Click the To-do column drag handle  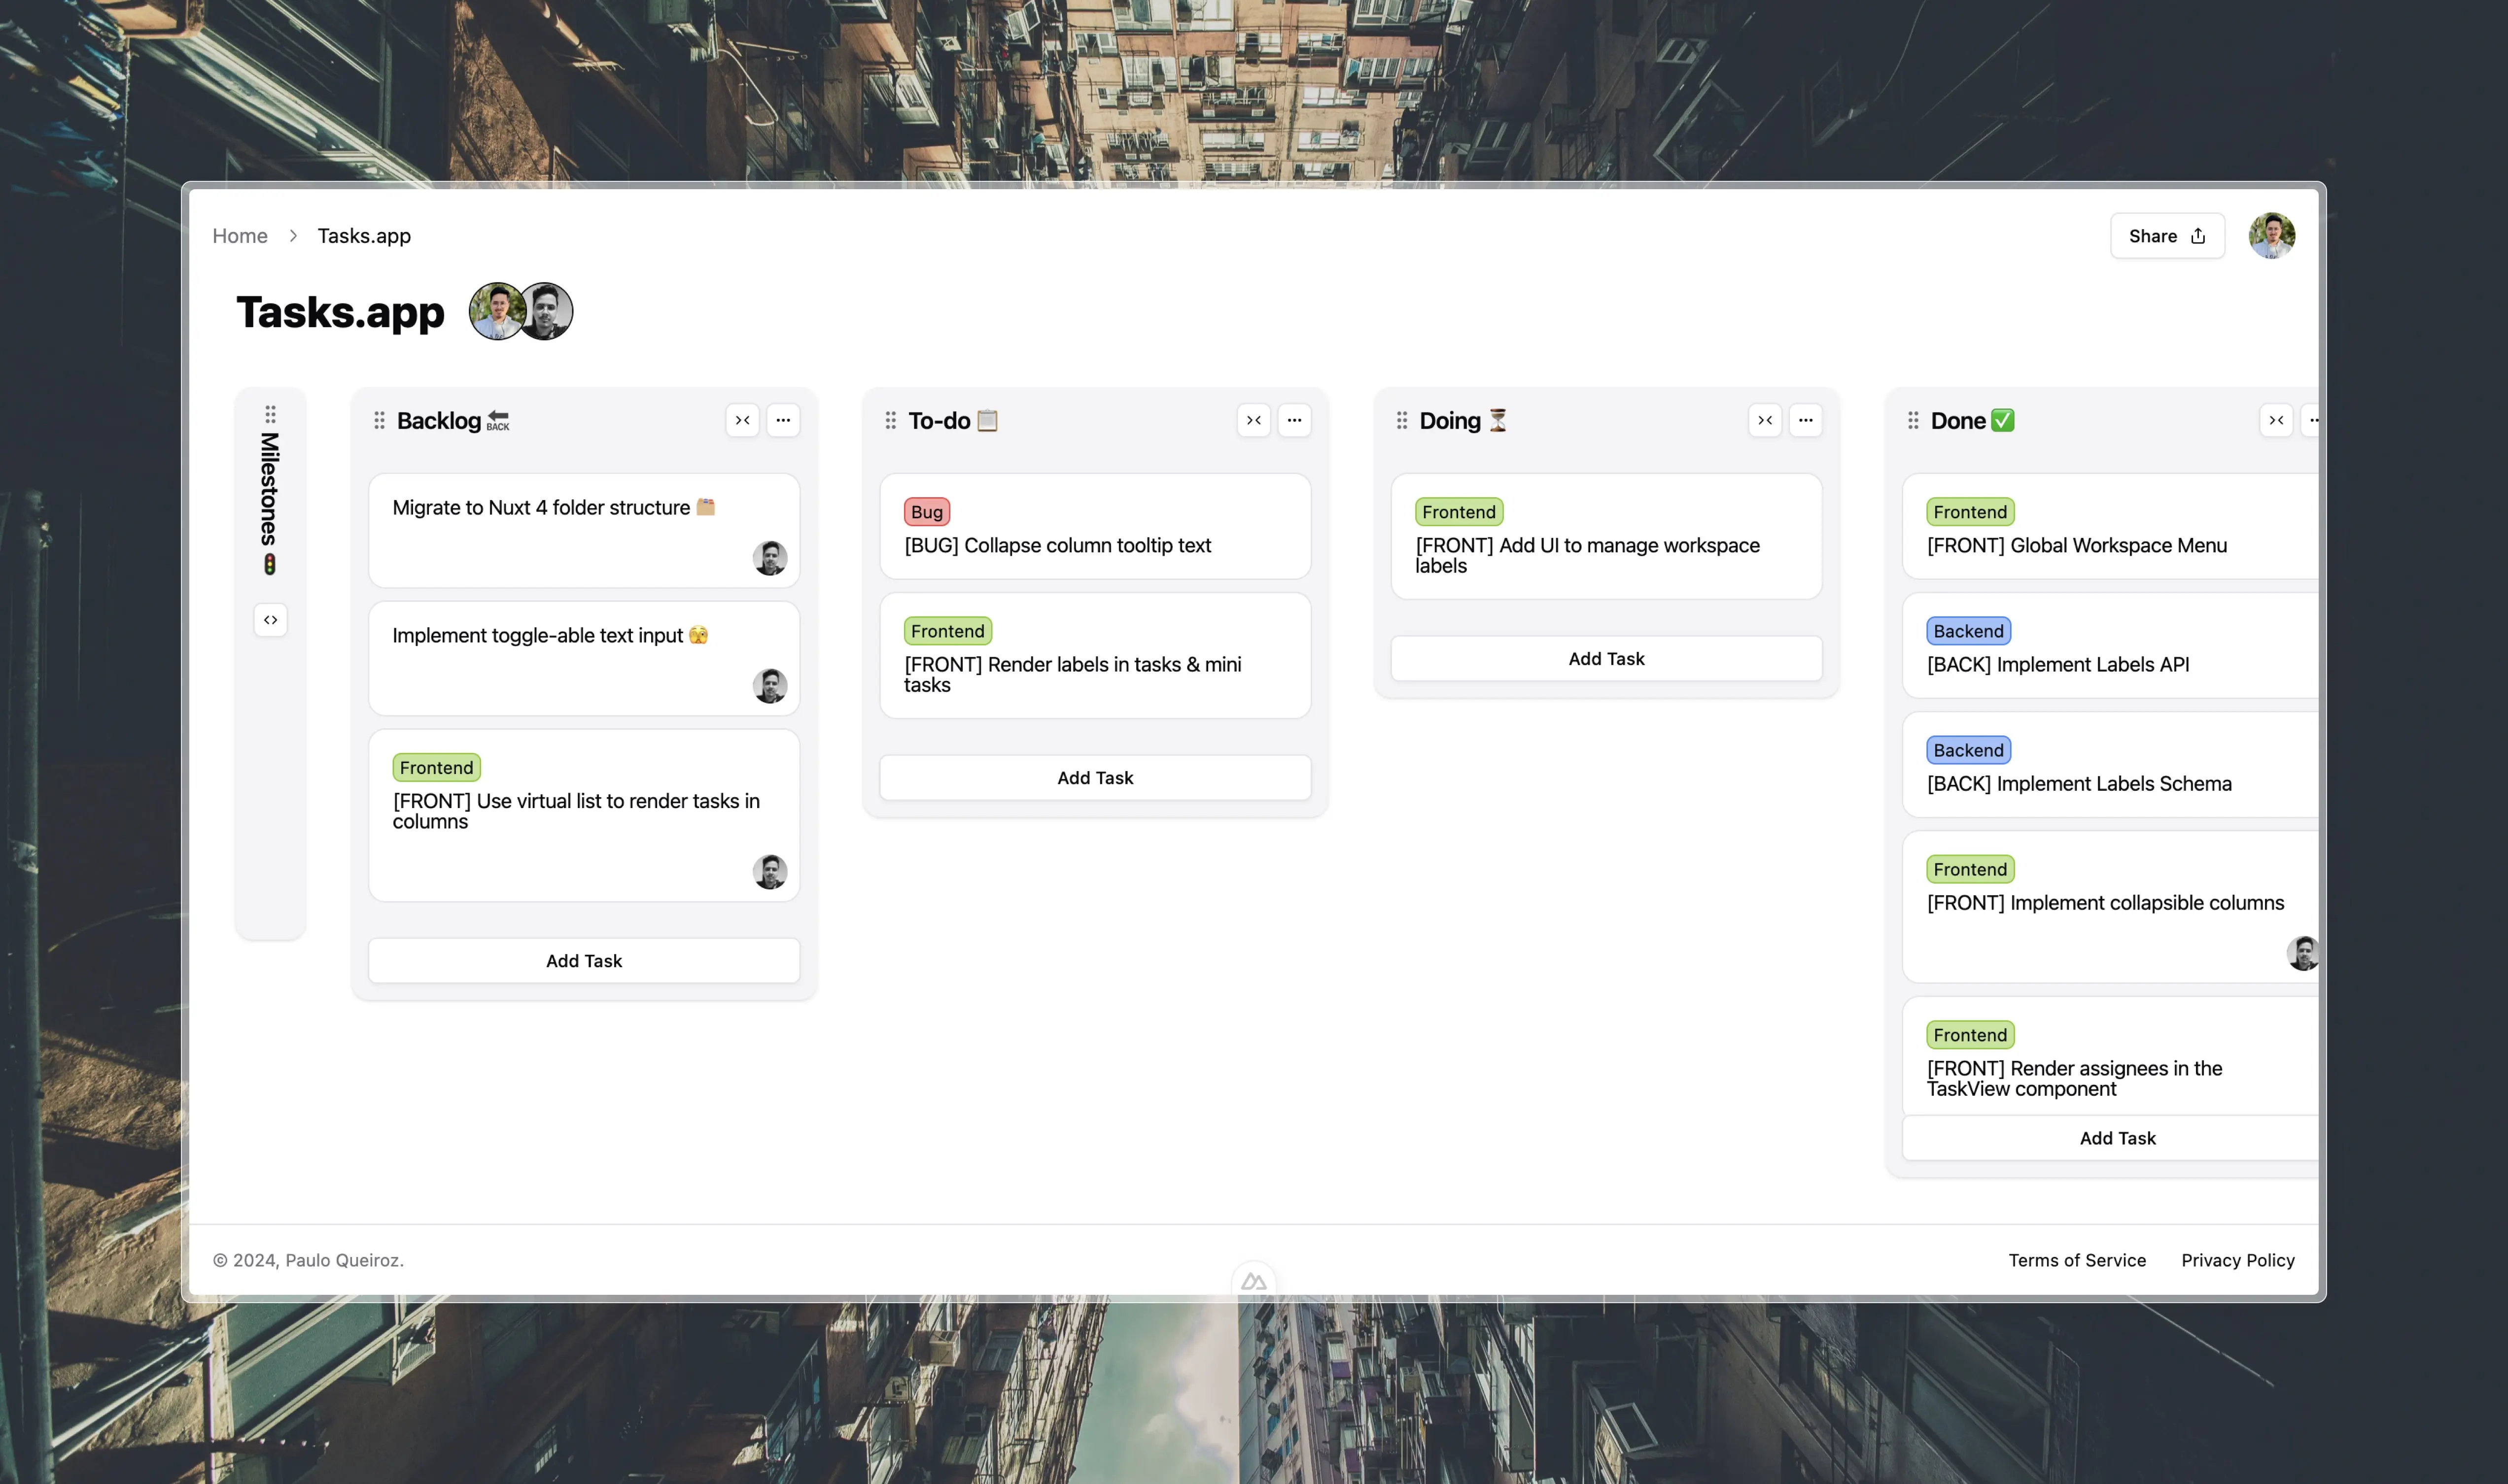click(890, 420)
